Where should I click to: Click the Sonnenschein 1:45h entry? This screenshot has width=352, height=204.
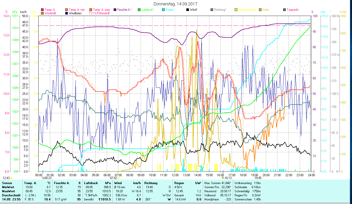(247, 199)
